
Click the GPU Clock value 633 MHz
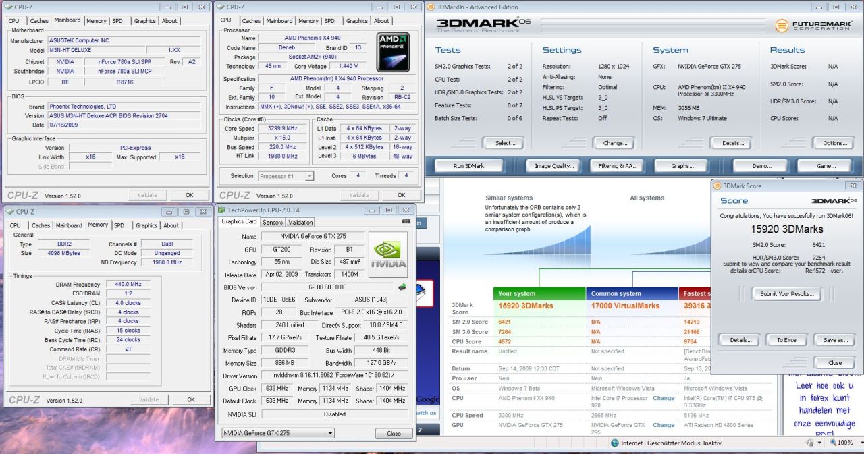click(x=276, y=389)
